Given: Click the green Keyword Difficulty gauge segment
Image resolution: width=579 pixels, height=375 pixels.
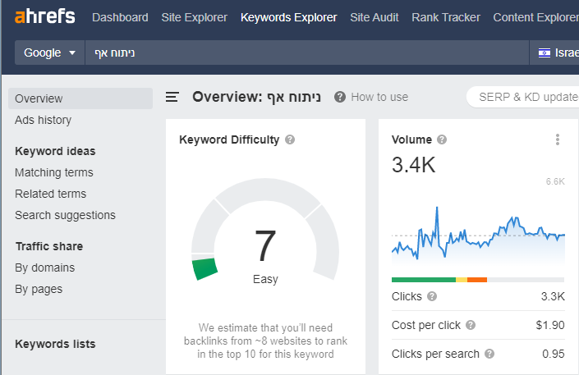Looking at the screenshot, I should coord(204,268).
